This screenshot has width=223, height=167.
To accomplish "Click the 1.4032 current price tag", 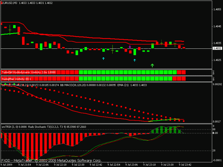I will 217,48.
